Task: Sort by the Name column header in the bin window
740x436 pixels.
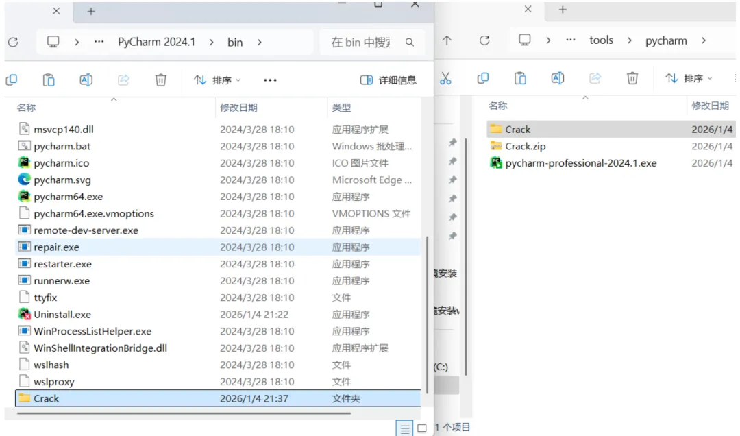Action: (x=27, y=108)
